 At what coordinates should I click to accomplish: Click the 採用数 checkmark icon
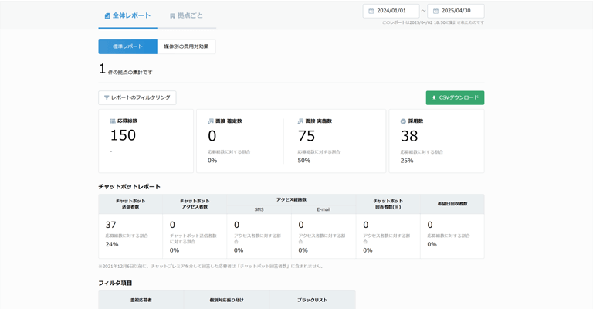point(403,121)
